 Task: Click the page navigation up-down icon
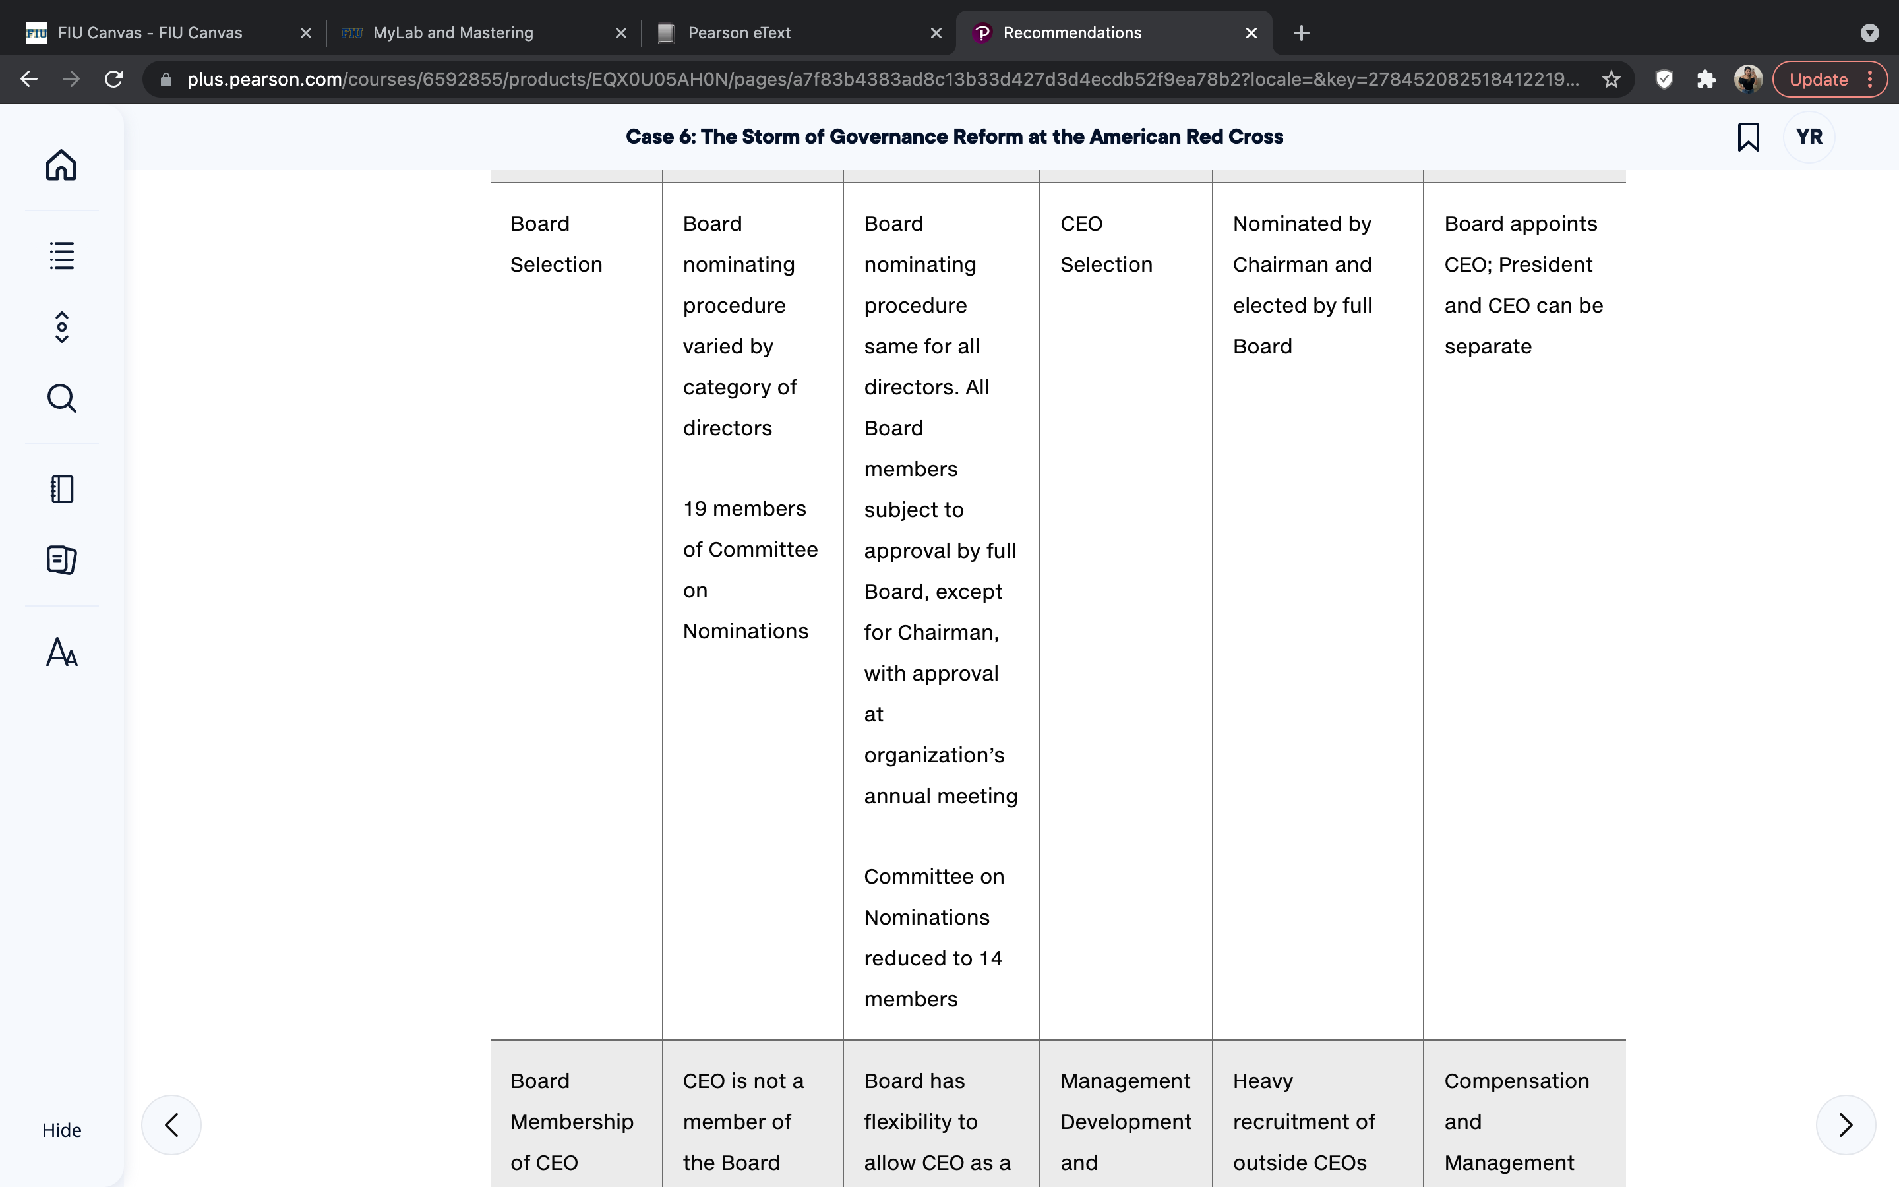pyautogui.click(x=61, y=327)
